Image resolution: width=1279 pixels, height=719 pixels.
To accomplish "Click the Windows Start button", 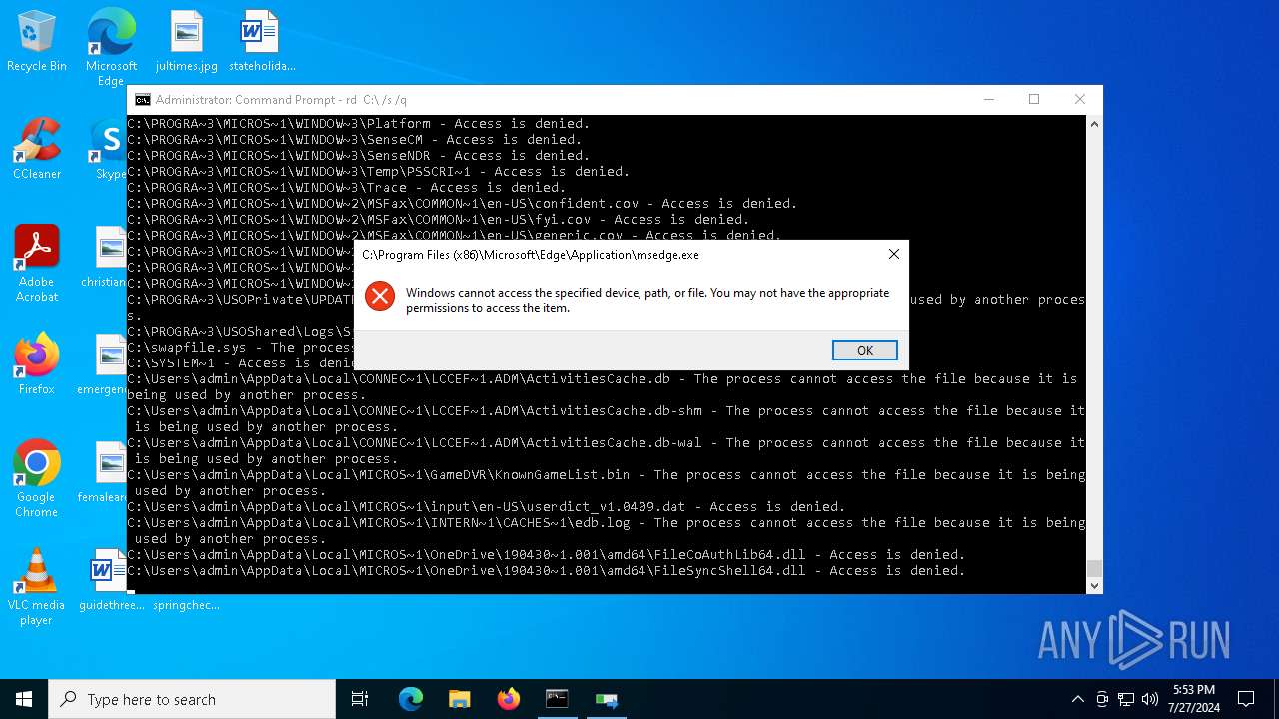I will 24,699.
